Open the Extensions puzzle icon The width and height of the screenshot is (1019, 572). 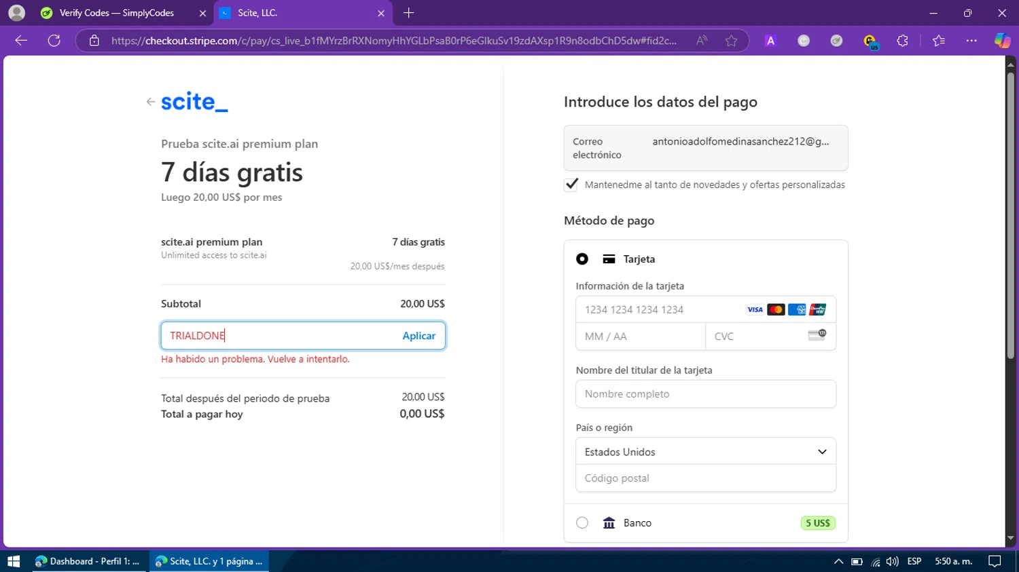902,41
